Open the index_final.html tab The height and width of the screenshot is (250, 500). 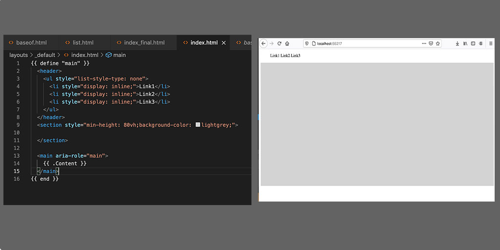pos(144,43)
